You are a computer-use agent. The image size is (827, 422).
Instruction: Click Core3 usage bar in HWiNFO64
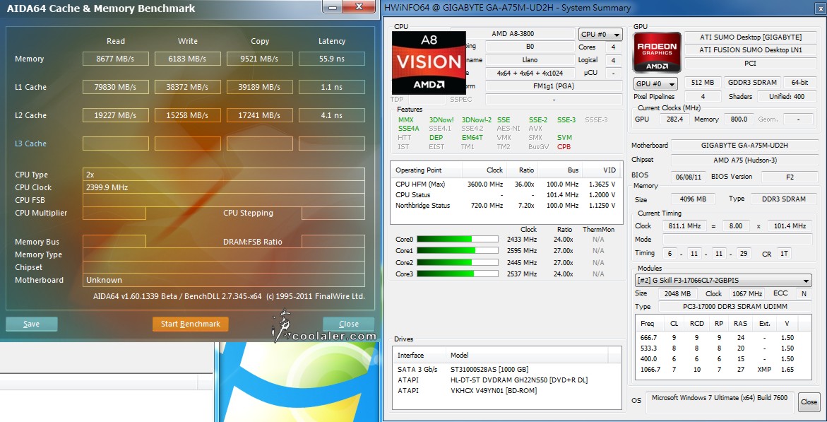pos(457,274)
